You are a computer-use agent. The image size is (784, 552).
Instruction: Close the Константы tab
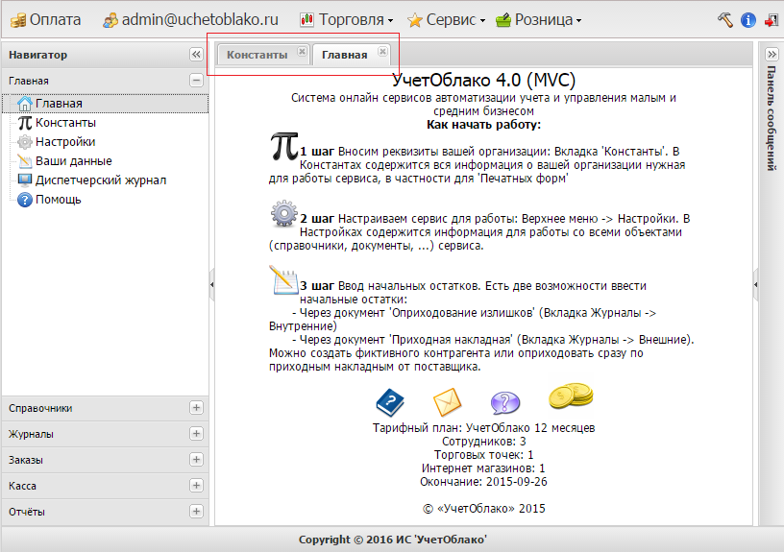tap(302, 51)
